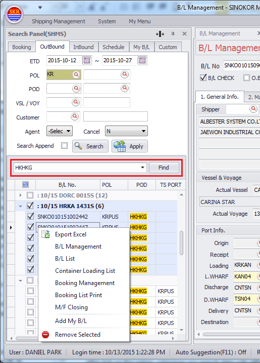Click the Search Panel position arrows icon

coord(160,34)
